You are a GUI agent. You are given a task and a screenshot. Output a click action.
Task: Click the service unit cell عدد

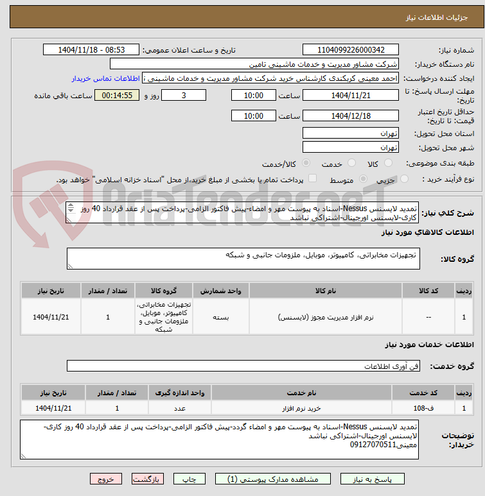(x=180, y=408)
